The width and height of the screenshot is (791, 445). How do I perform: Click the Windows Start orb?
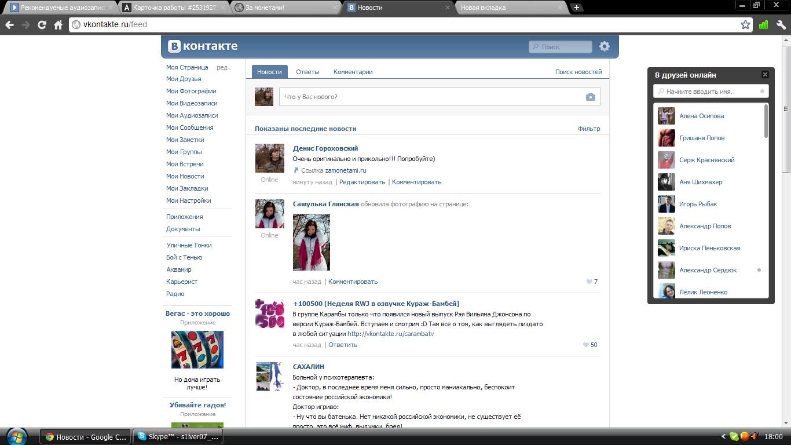click(x=16, y=436)
